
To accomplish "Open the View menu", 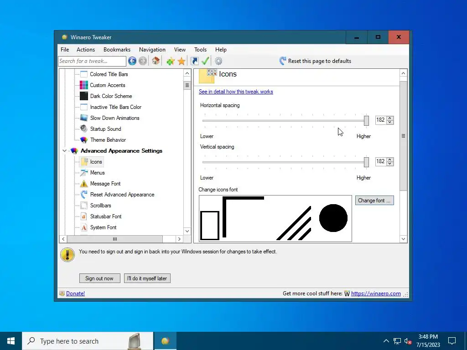I will click(x=180, y=50).
